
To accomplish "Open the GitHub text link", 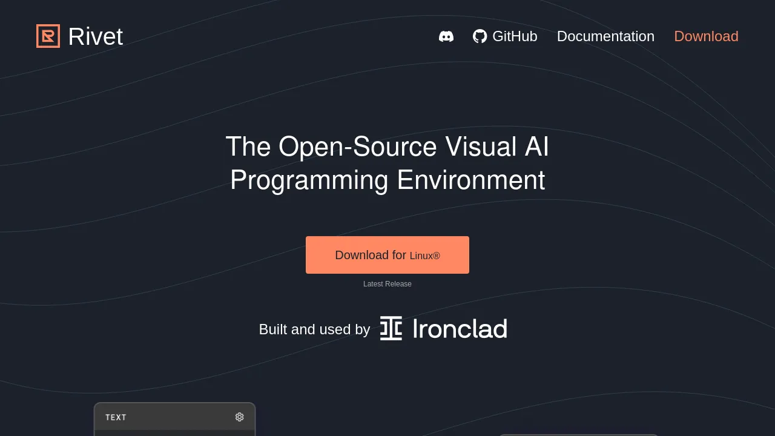I will [515, 36].
